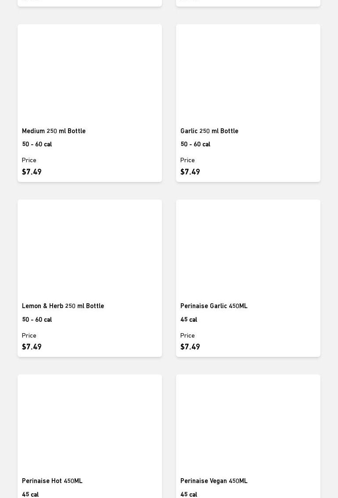The image size is (338, 498).
Task: Open the Lemon & Herb 250 ml Bottle title
Action: click(x=63, y=306)
